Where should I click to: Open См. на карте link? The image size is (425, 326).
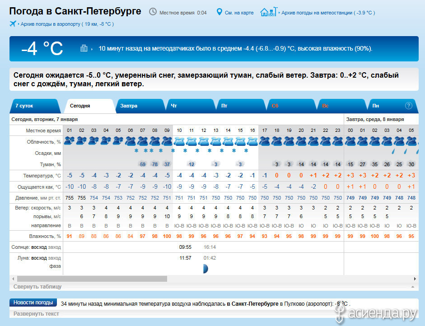point(239,13)
